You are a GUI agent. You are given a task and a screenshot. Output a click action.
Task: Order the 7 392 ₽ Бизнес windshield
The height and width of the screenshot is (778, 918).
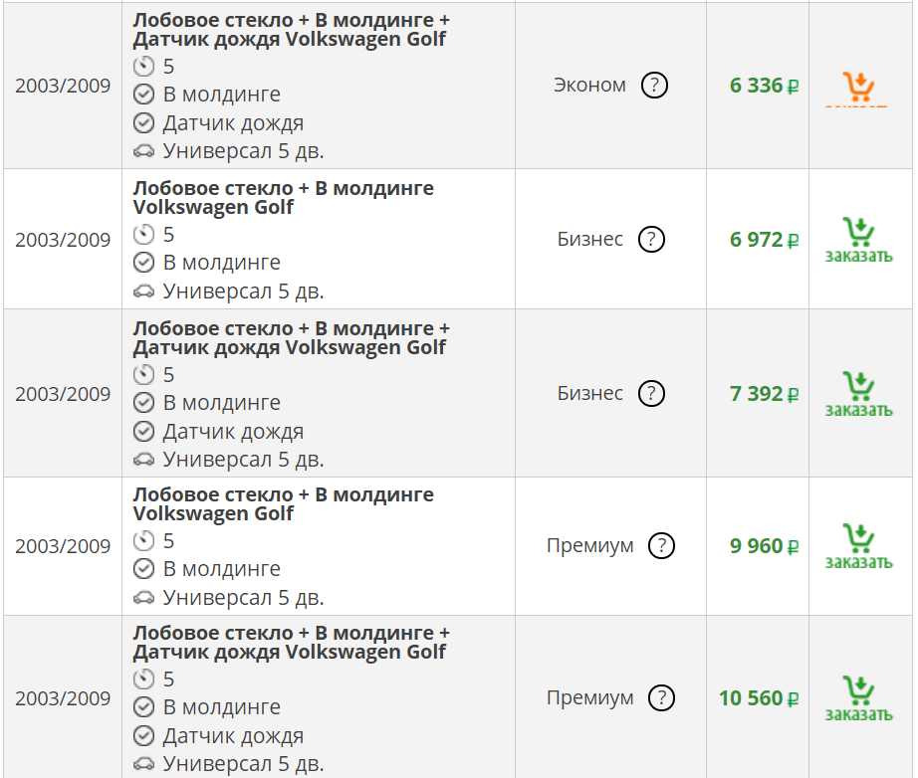858,394
